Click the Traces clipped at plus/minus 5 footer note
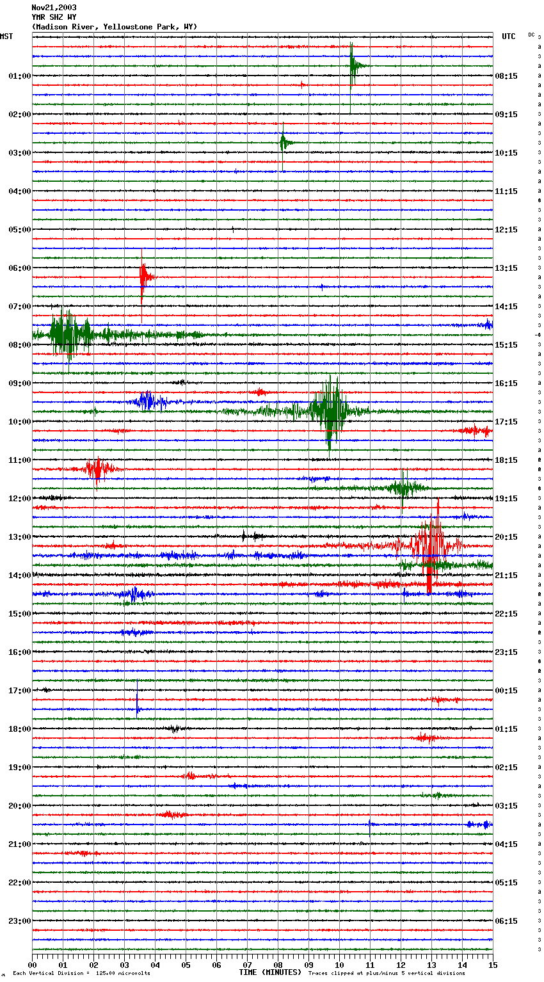544x982 pixels. point(387,974)
